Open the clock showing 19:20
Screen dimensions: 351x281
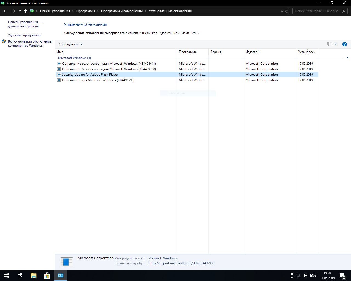(327, 276)
